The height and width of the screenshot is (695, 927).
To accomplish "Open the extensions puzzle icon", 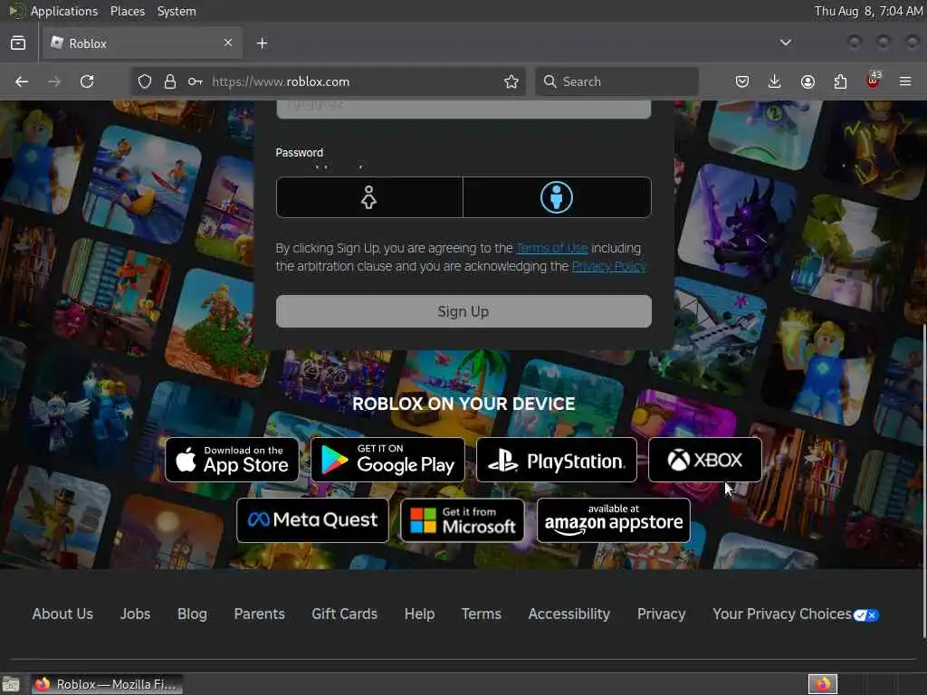I will coord(840,81).
